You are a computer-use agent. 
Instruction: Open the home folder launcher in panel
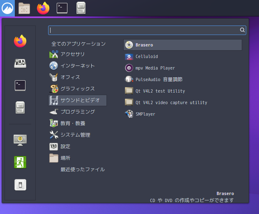(24, 8)
